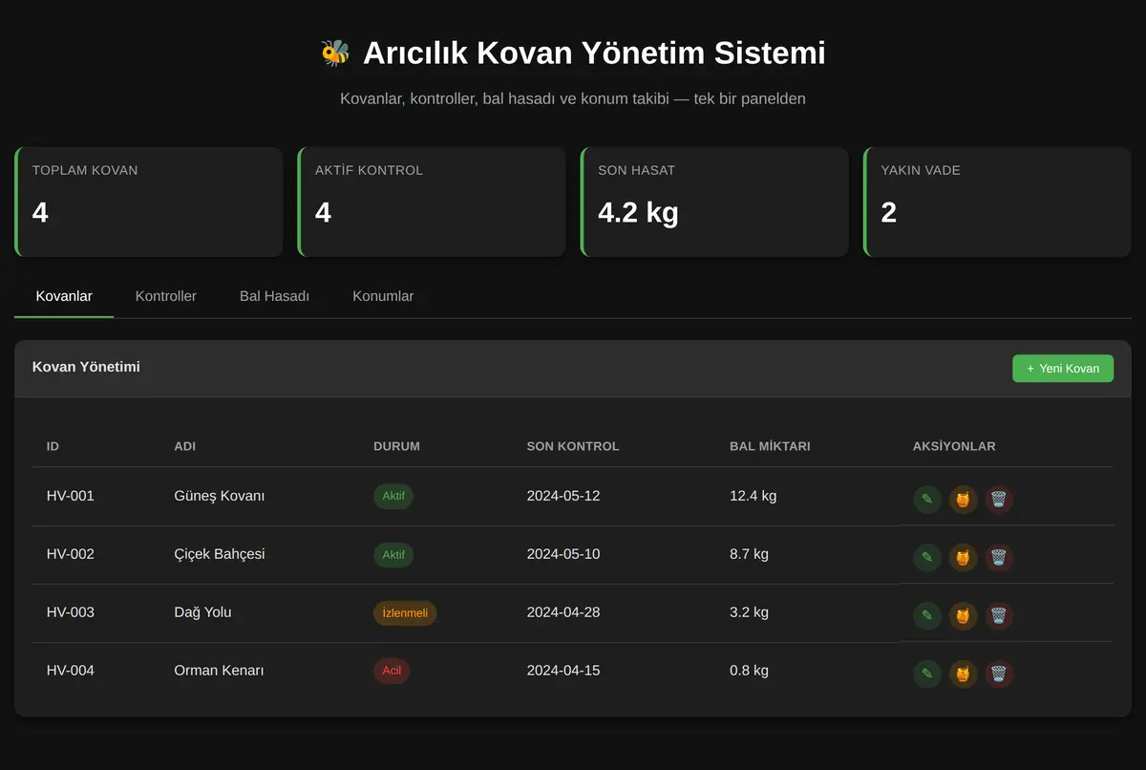This screenshot has height=770, width=1146.
Task: Delete hive HV-001 using trash icon
Action: (x=998, y=499)
